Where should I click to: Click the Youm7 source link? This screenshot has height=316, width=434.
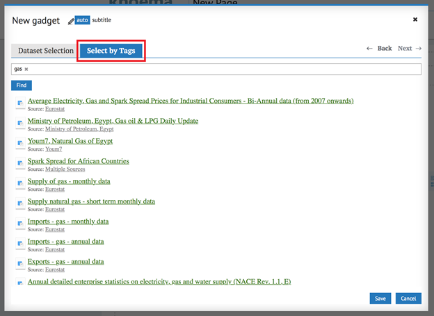pyautogui.click(x=54, y=149)
